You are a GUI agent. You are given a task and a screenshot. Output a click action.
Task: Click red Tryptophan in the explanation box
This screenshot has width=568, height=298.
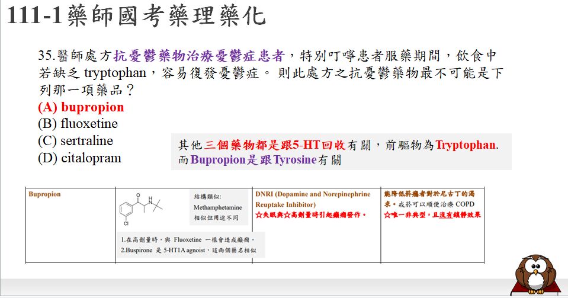click(466, 145)
